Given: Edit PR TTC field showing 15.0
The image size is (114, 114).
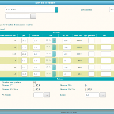Looking at the screenshot, I should click(x=67, y=47).
